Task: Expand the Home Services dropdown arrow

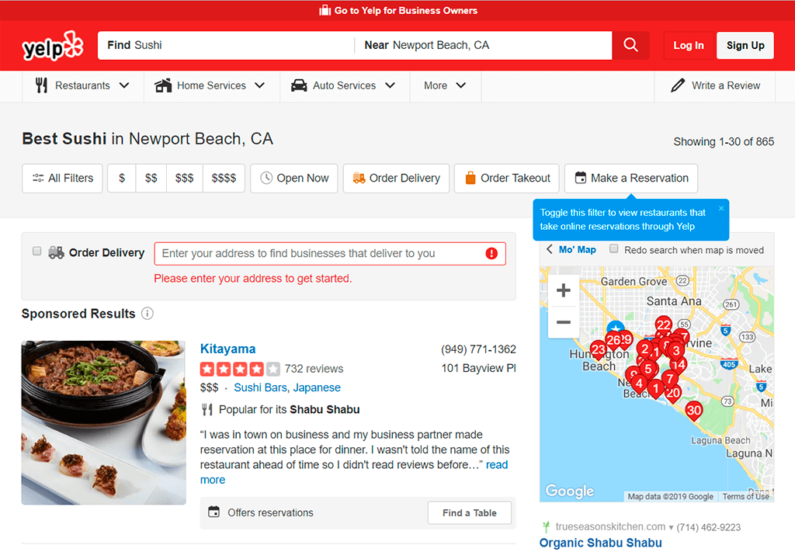Action: coord(259,85)
